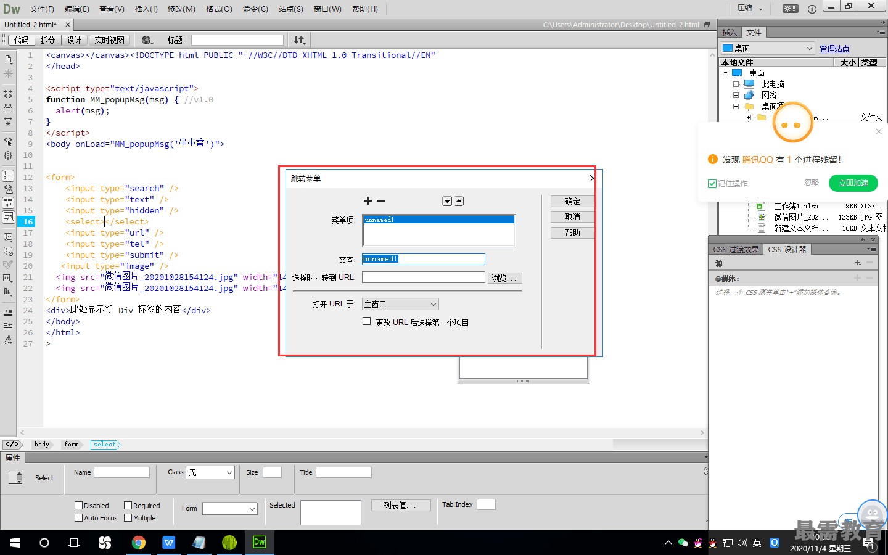The image size is (888, 555).
Task: Click the volume icon in system tray
Action: coord(742,543)
